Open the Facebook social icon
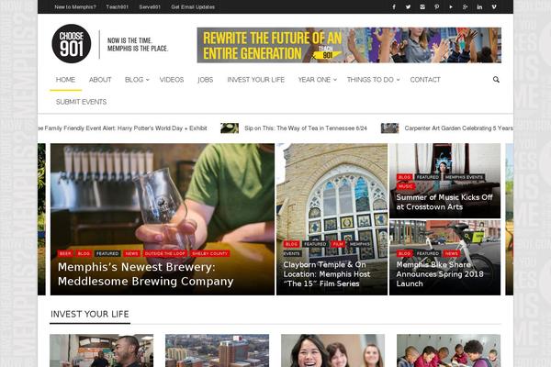The width and height of the screenshot is (551, 367). click(x=394, y=7)
